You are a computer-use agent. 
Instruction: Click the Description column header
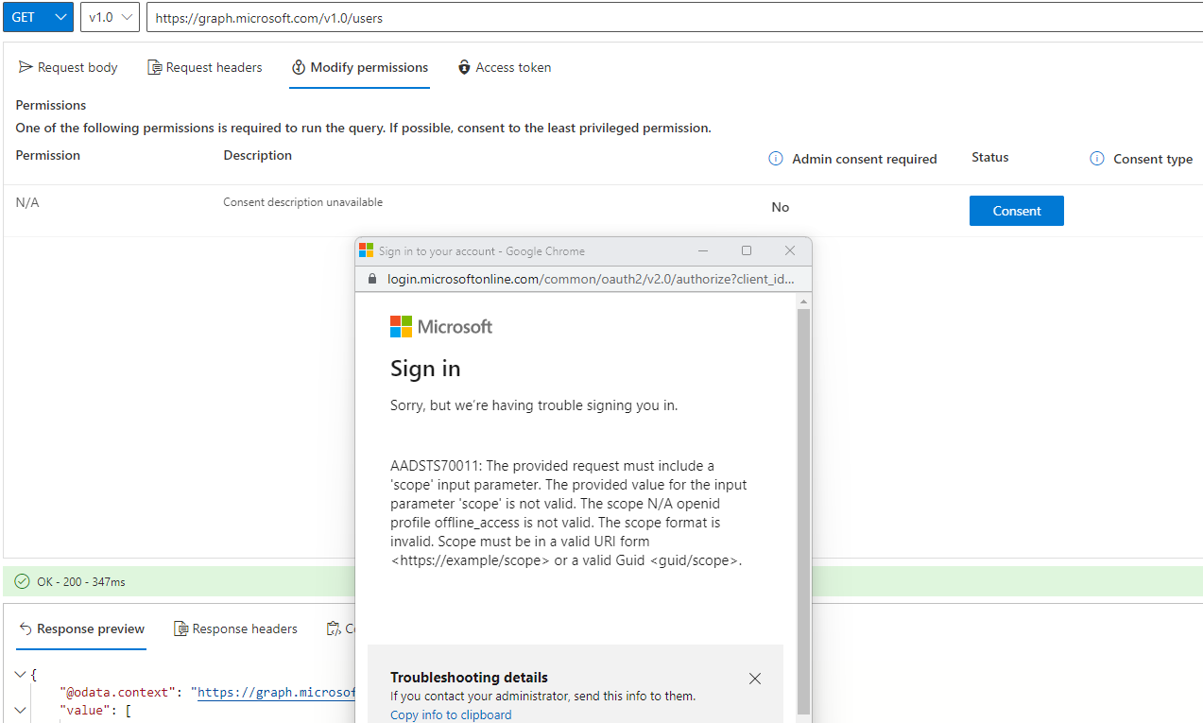tap(258, 155)
